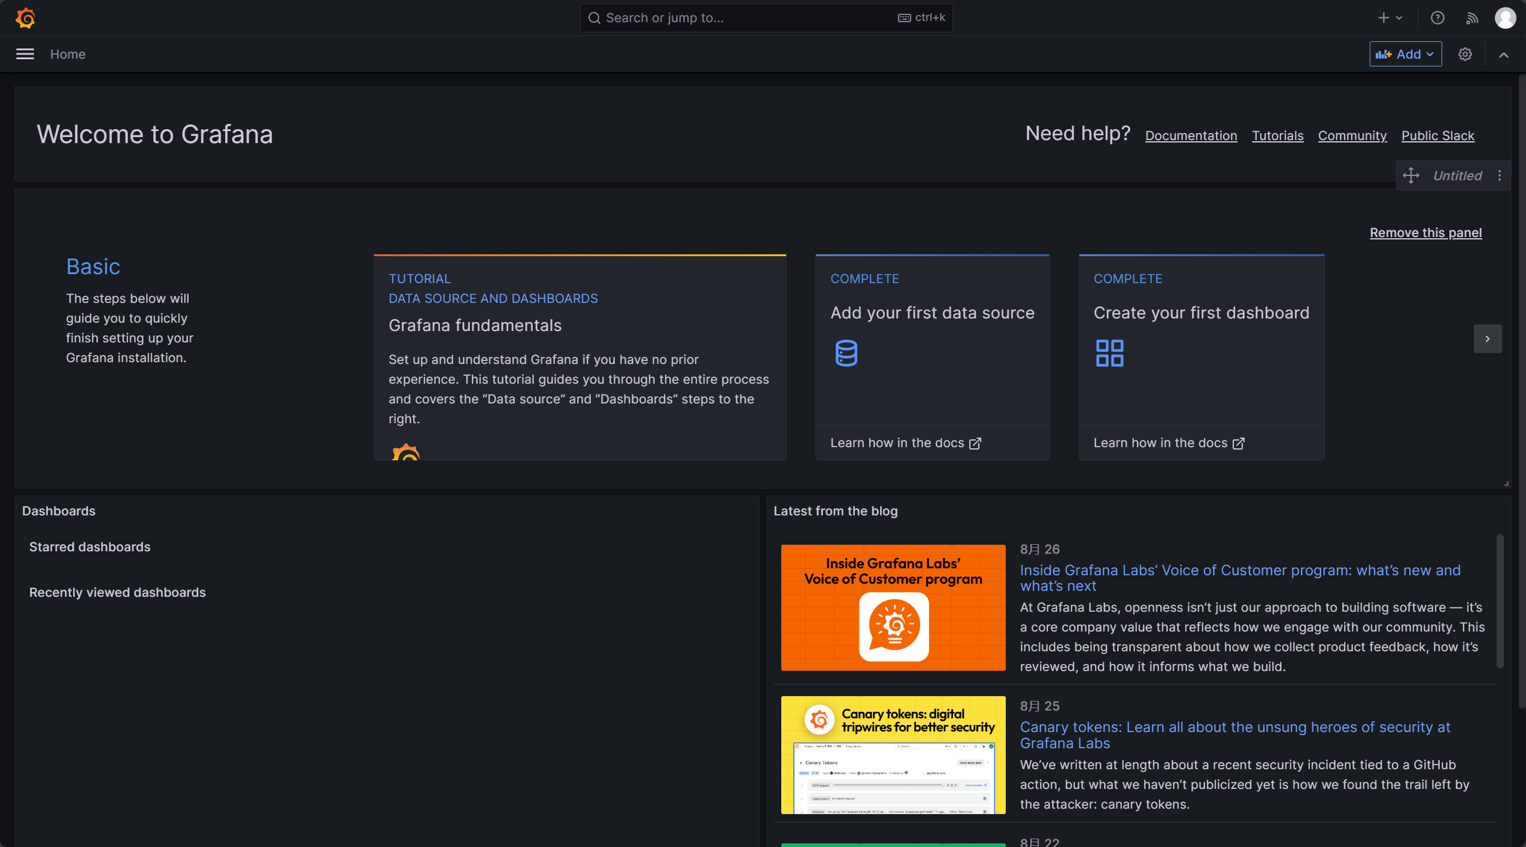This screenshot has height=847, width=1526.
Task: Click the Basic heading
Action: click(93, 267)
